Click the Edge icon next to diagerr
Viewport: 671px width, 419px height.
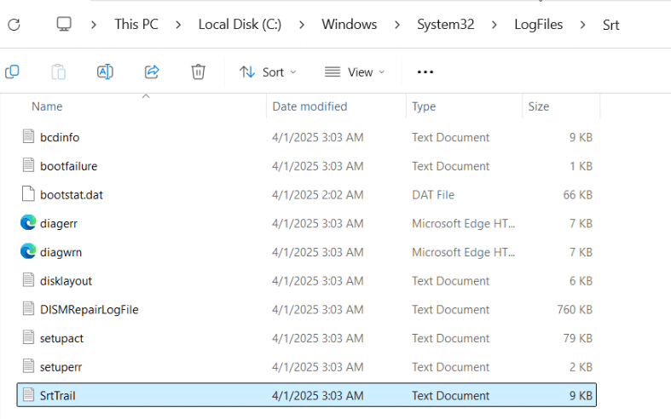click(28, 223)
